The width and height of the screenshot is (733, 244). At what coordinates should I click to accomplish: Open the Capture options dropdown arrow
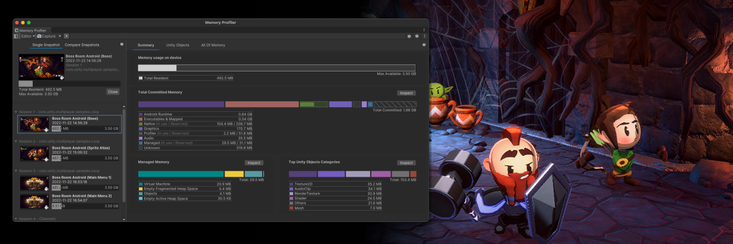tap(60, 36)
